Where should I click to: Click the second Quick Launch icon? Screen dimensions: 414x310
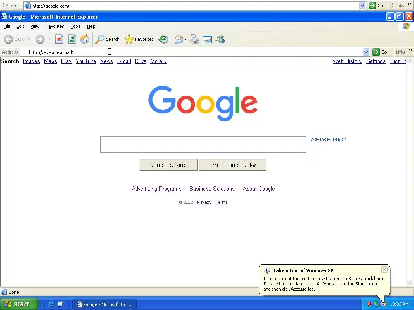(x=61, y=304)
